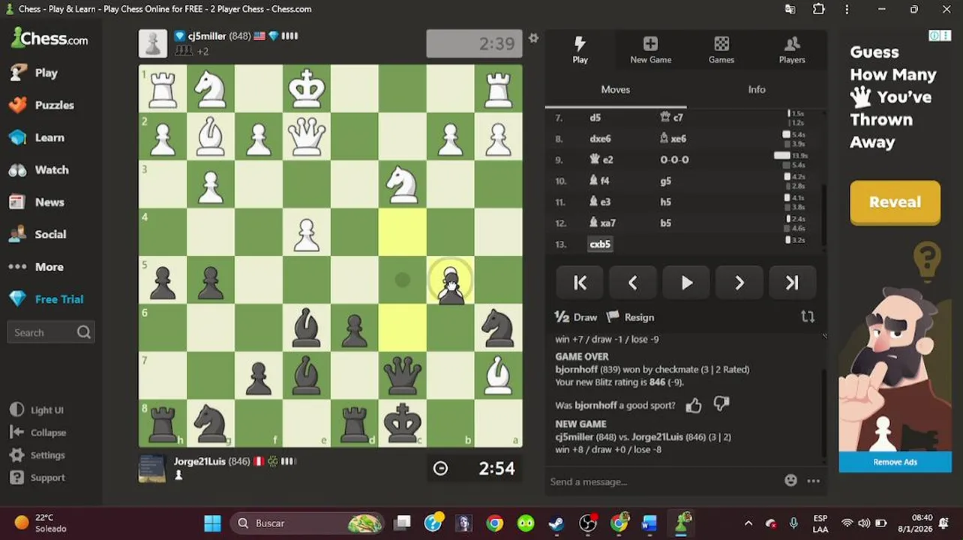Toggle Light UI mode
This screenshot has width=963, height=540.
coord(46,410)
